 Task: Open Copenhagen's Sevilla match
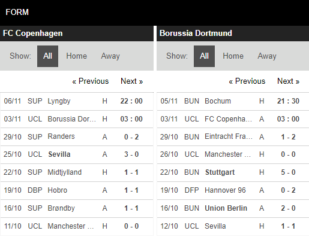[77, 154]
